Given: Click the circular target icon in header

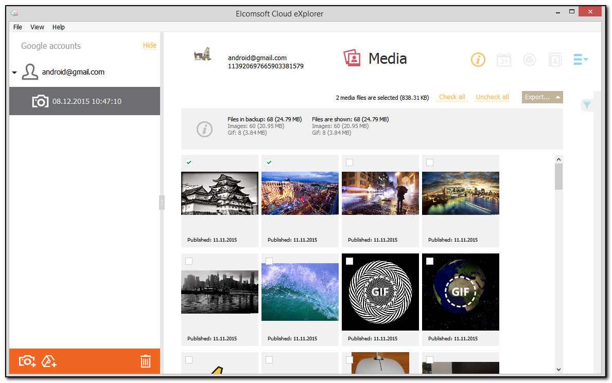Looking at the screenshot, I should click(529, 60).
